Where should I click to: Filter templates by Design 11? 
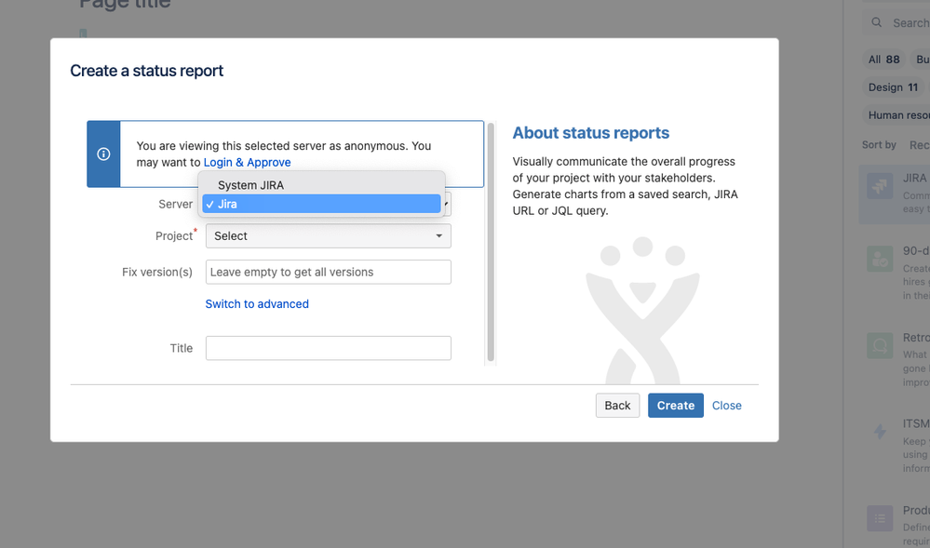tap(893, 87)
